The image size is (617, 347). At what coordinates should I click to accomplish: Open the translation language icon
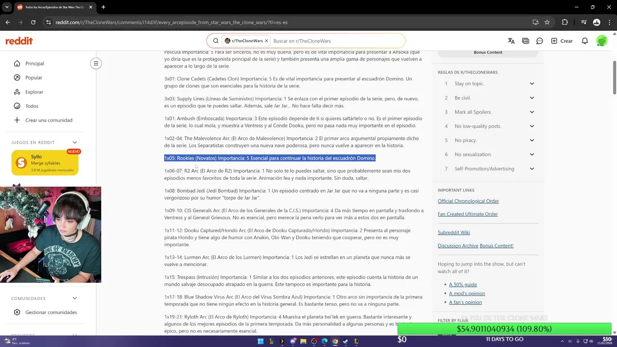pyautogui.click(x=511, y=41)
